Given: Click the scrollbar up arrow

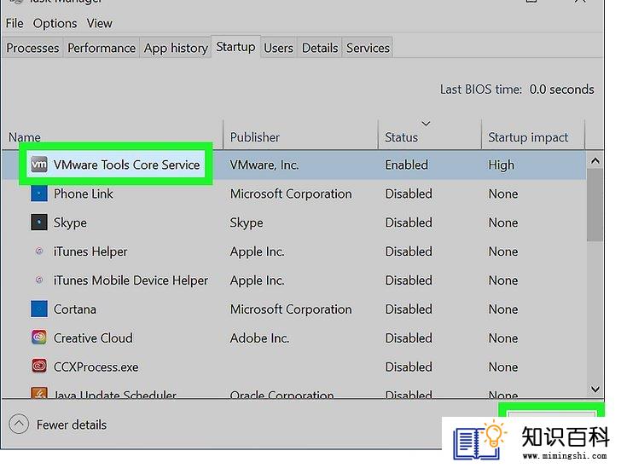Looking at the screenshot, I should coord(595,161).
